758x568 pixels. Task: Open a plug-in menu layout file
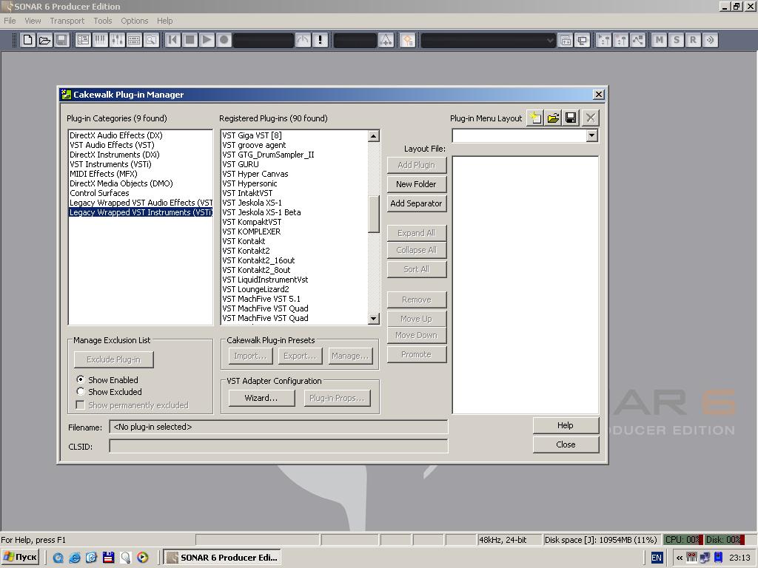553,118
